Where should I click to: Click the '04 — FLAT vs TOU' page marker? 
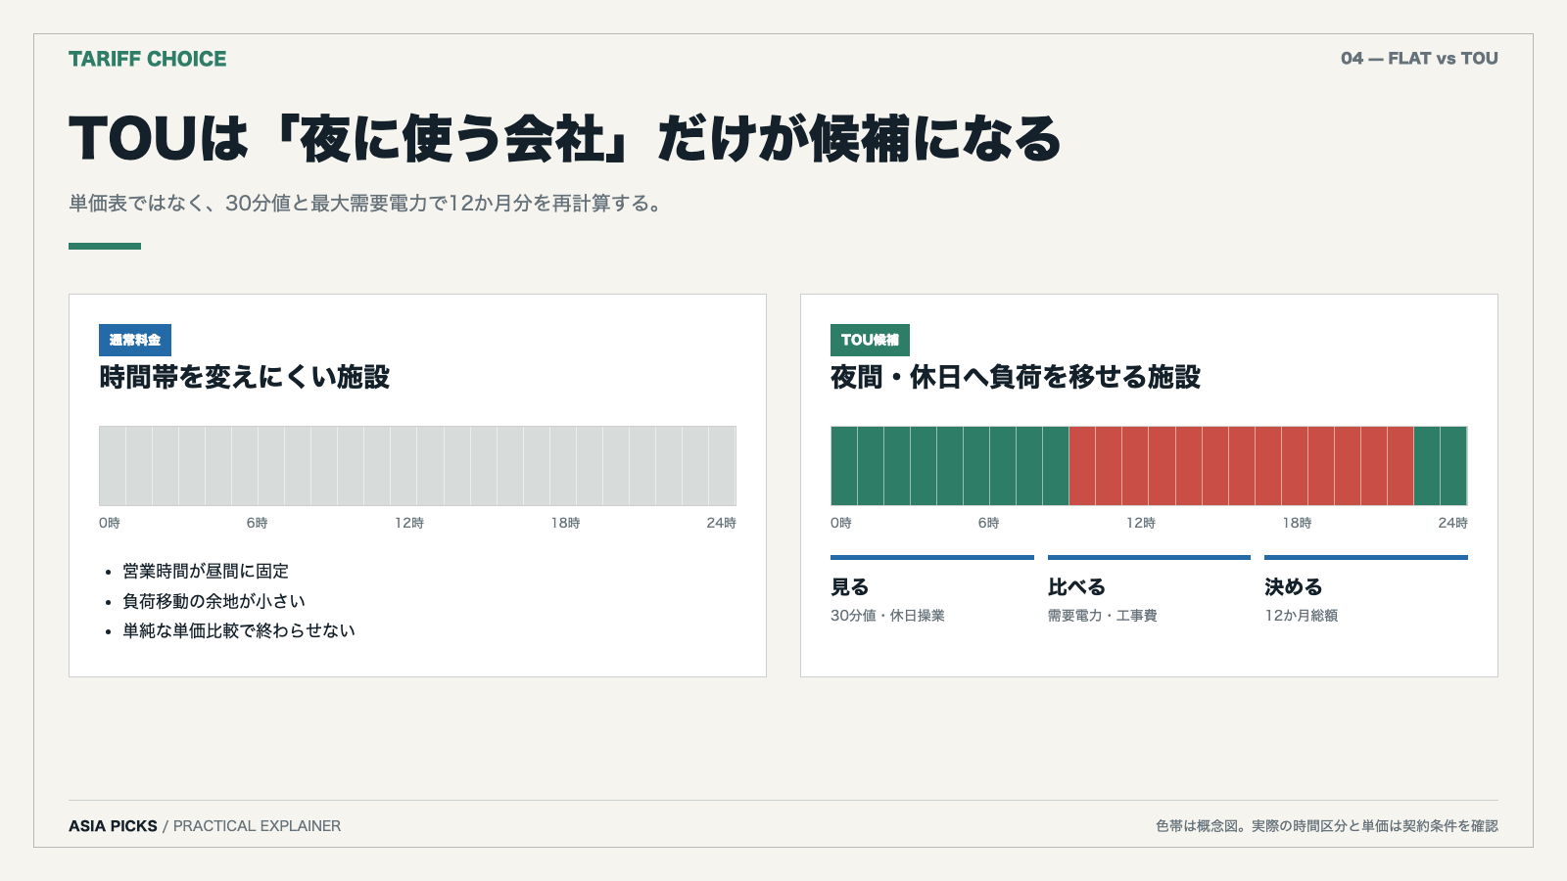click(x=1419, y=59)
